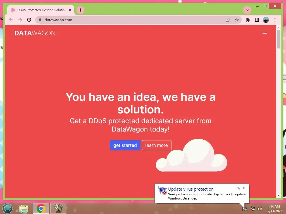286x214 pixels.
Task: Minimize the Chrome window
Action: pyautogui.click(x=257, y=6)
